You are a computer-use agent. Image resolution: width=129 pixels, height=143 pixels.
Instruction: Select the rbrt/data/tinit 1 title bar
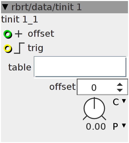64,7
